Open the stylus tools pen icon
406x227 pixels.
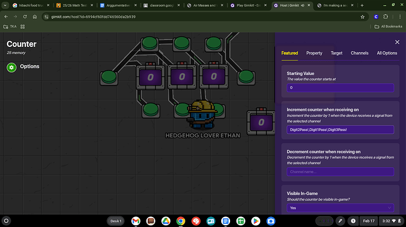pyautogui.click(x=340, y=221)
